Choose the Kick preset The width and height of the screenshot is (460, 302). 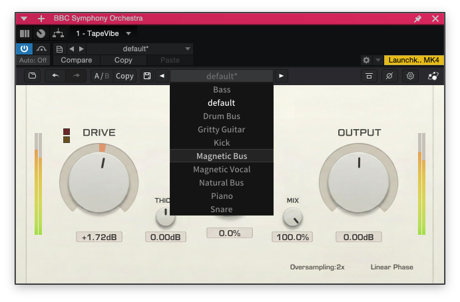click(222, 143)
